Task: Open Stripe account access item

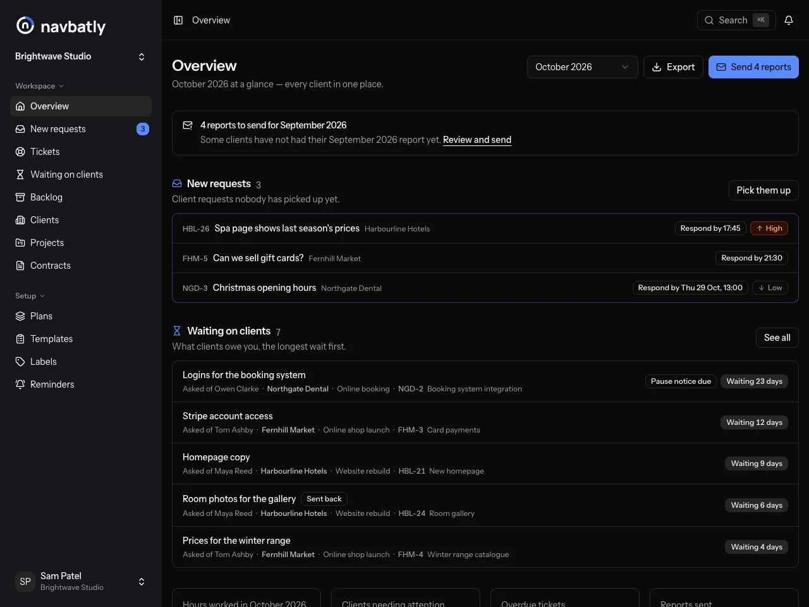Action: tap(485, 422)
